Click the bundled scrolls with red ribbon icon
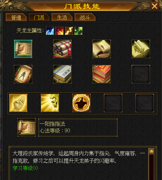This screenshot has height=180, width=162. pyautogui.click(x=62, y=49)
